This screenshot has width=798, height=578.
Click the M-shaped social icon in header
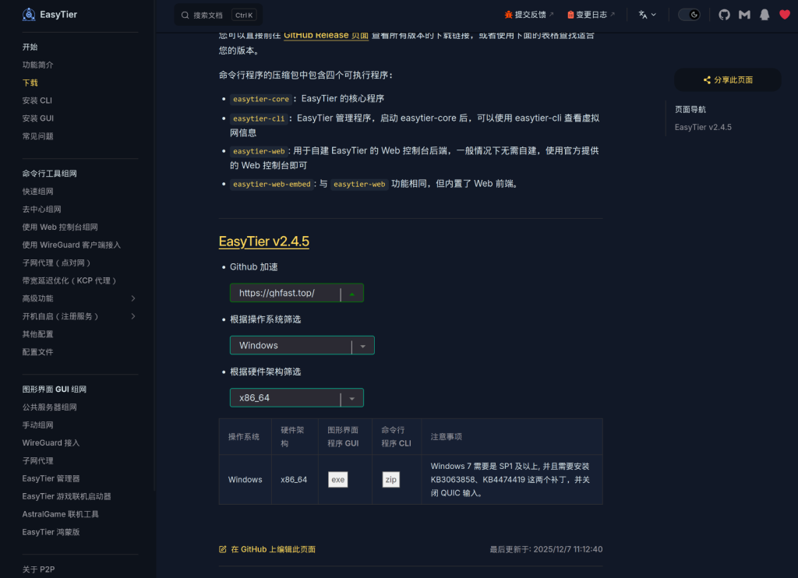coord(744,15)
